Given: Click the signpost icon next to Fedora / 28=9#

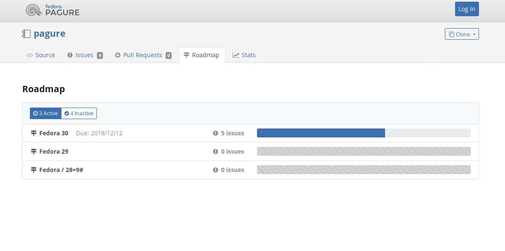Looking at the screenshot, I should pyautogui.click(x=33, y=170).
